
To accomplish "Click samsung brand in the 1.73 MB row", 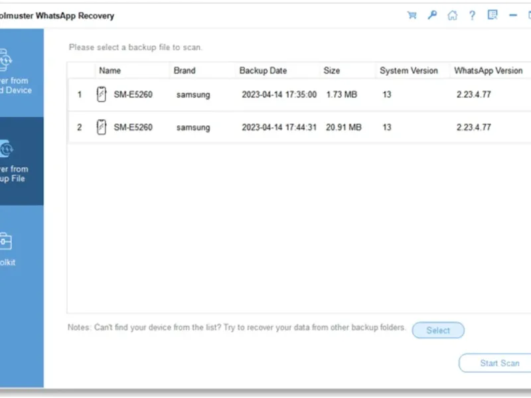I will tap(193, 95).
